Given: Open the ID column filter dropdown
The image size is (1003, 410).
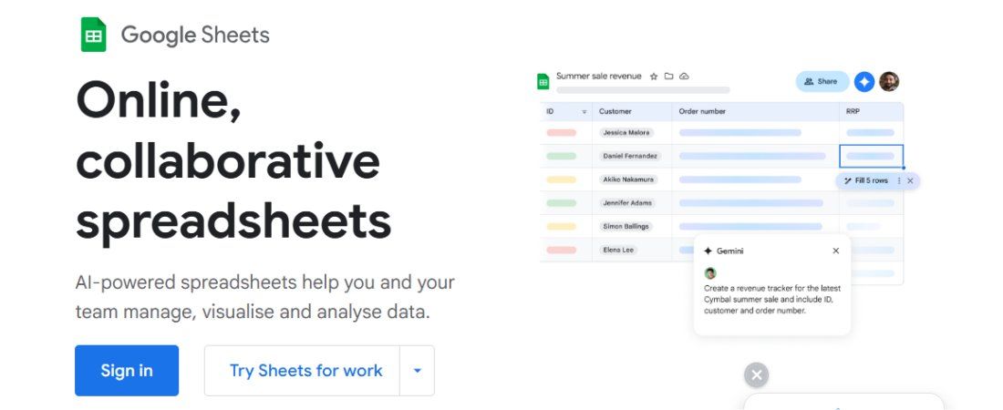Looking at the screenshot, I should coord(584,112).
